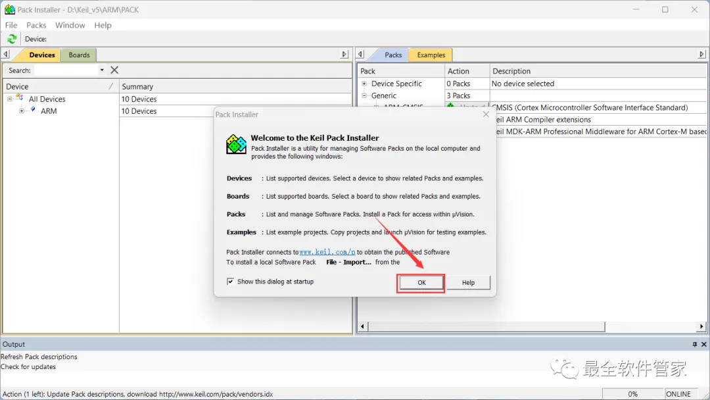
Task: Click the Packs pane horizontal scrollbar thumb
Action: pyautogui.click(x=486, y=326)
